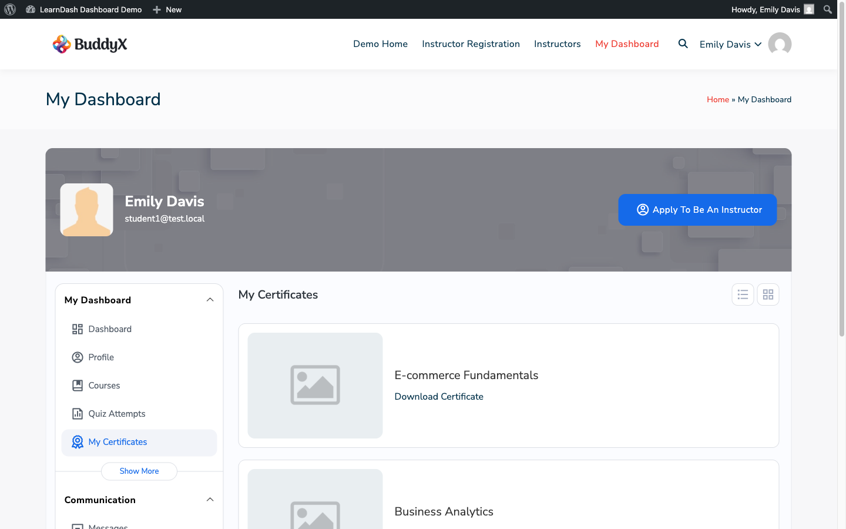Viewport: 846px width, 529px height.
Task: Switch certificates to list view
Action: pos(743,294)
